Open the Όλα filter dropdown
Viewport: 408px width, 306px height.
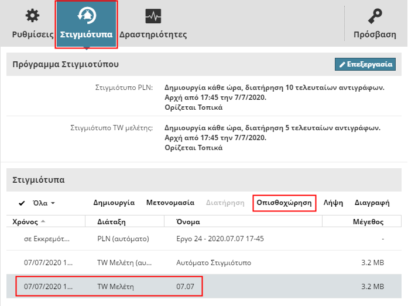[44, 203]
